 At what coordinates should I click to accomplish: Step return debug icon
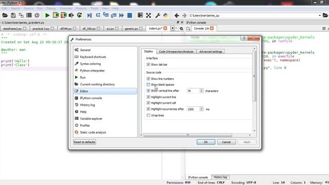click(114, 15)
